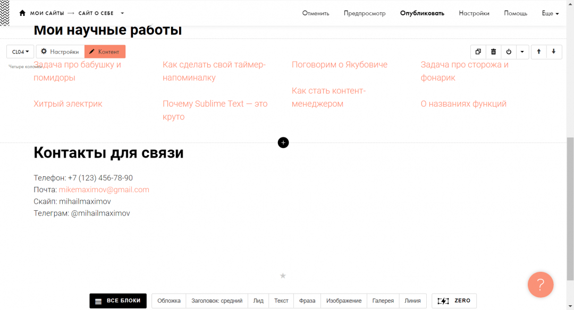Open block Настройки with gear icon
Viewport: 574px width, 310px height.
click(60, 51)
